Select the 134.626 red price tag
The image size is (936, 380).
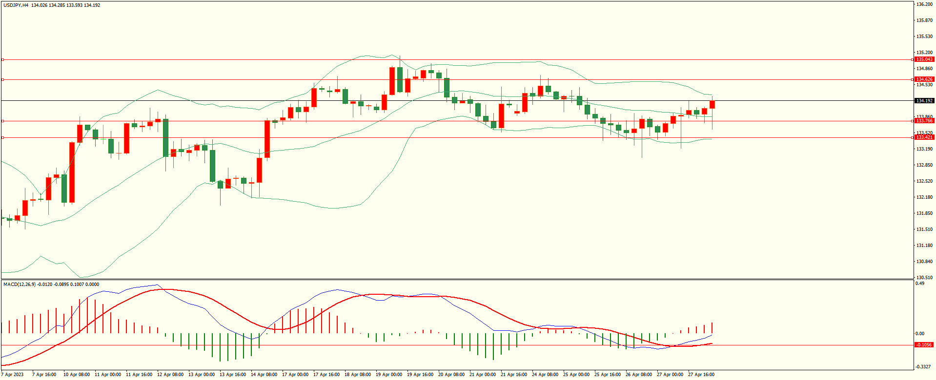[x=924, y=79]
